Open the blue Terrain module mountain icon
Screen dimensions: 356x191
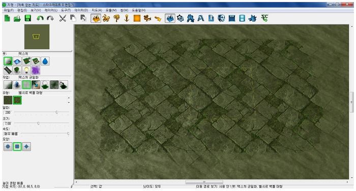[170, 18]
